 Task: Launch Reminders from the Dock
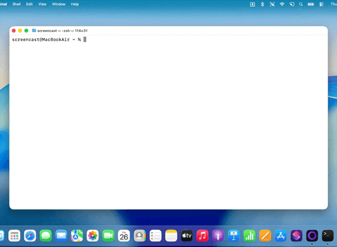[x=155, y=235]
